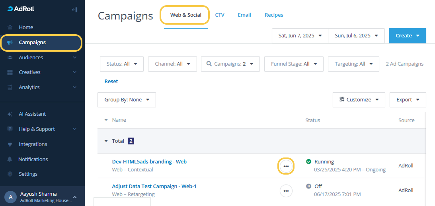Viewport: 435px width, 206px height.
Task: Switch to the CTV tab
Action: pos(220,15)
